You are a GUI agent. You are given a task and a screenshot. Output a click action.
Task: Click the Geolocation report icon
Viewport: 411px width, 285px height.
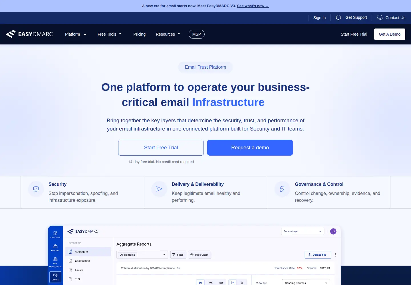pyautogui.click(x=70, y=261)
